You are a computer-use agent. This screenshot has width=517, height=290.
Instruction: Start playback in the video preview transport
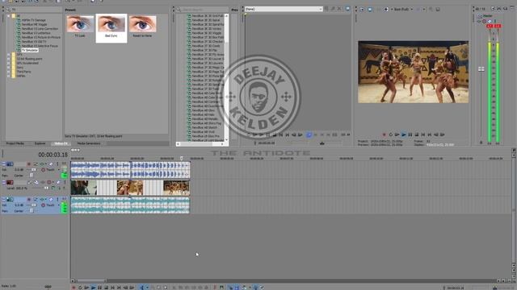404,135
